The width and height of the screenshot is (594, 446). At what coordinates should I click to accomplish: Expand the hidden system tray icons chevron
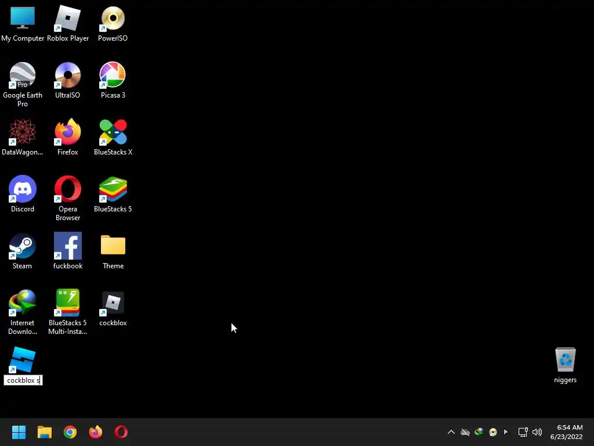tap(451, 432)
